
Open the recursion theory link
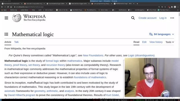coord(56,65)
